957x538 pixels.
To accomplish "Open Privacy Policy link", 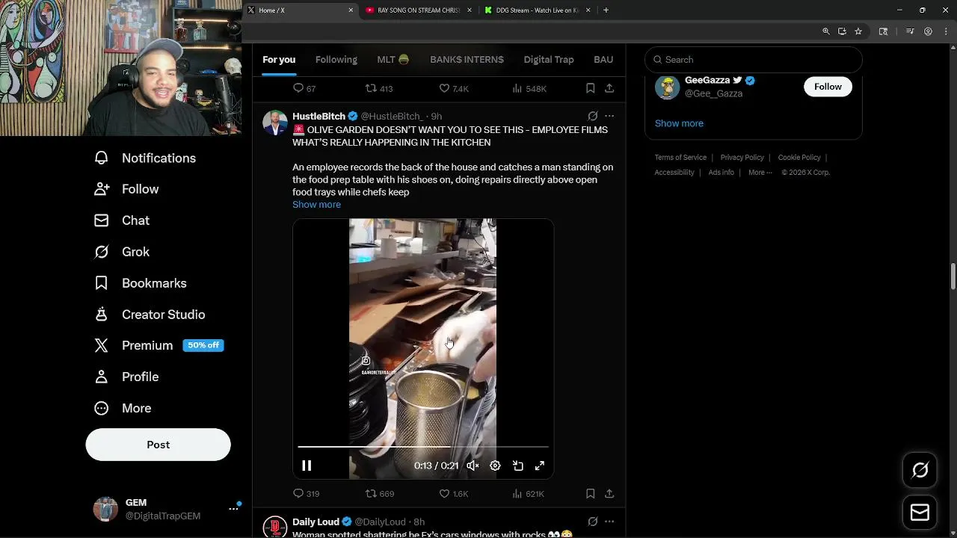I will coord(742,158).
